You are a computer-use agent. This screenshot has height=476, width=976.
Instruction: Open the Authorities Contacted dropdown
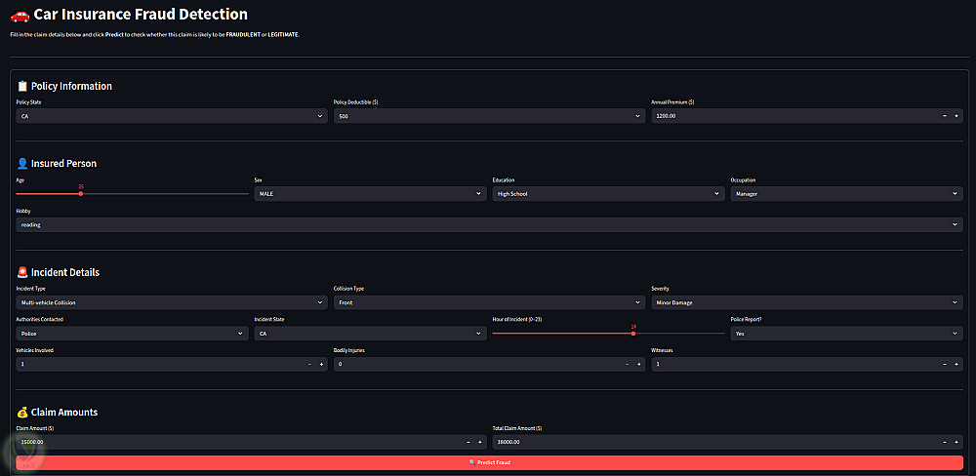(132, 334)
